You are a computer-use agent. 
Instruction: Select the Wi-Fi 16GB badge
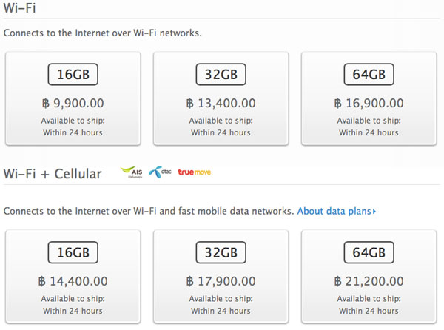73,75
